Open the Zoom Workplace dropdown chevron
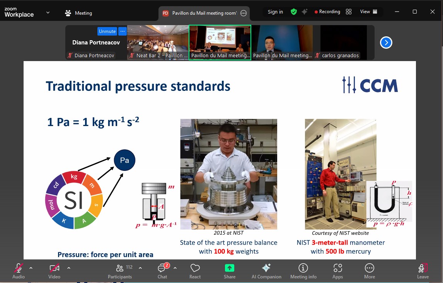 pyautogui.click(x=48, y=12)
